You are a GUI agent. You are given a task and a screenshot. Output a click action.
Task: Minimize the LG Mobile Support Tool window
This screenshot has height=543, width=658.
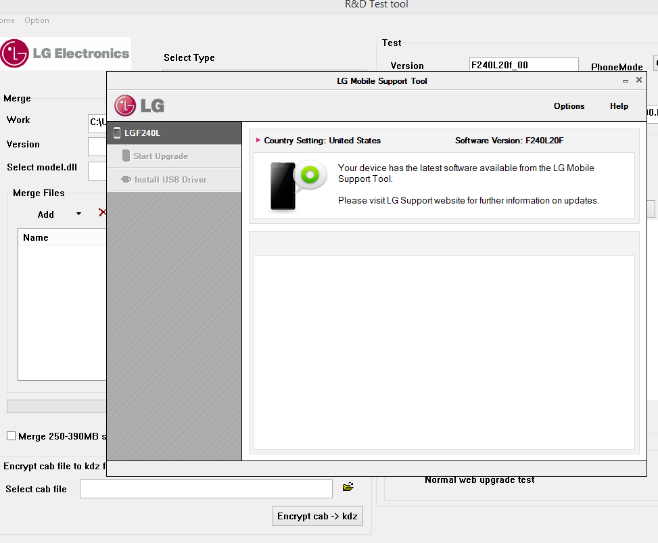[x=626, y=80]
